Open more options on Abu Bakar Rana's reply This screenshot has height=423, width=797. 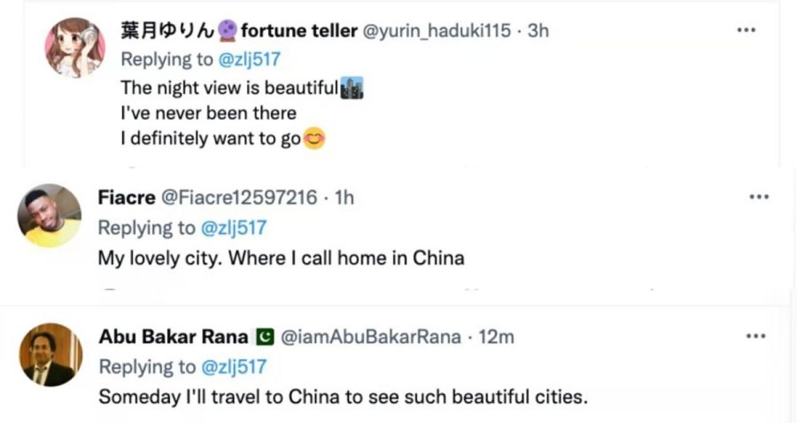pos(754,336)
